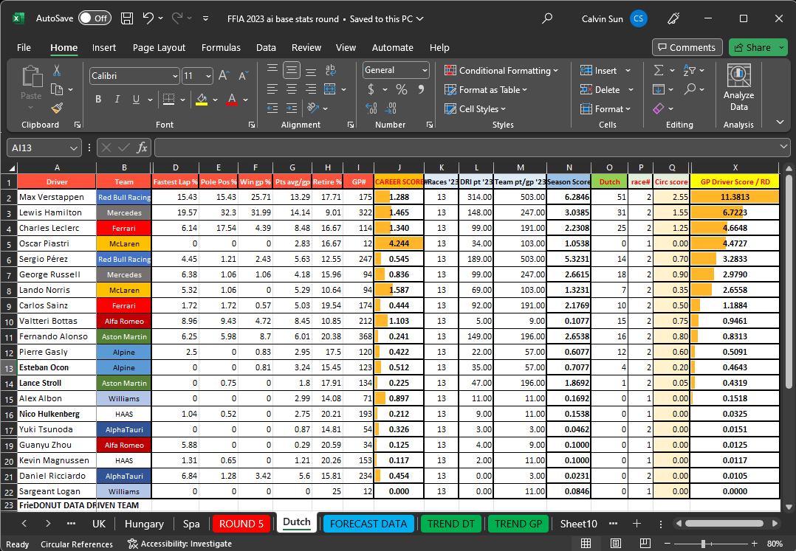Open the Formulas ribbon tab
The height and width of the screenshot is (551, 796).
pyautogui.click(x=221, y=48)
